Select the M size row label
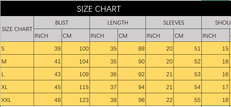 coord(17,61)
